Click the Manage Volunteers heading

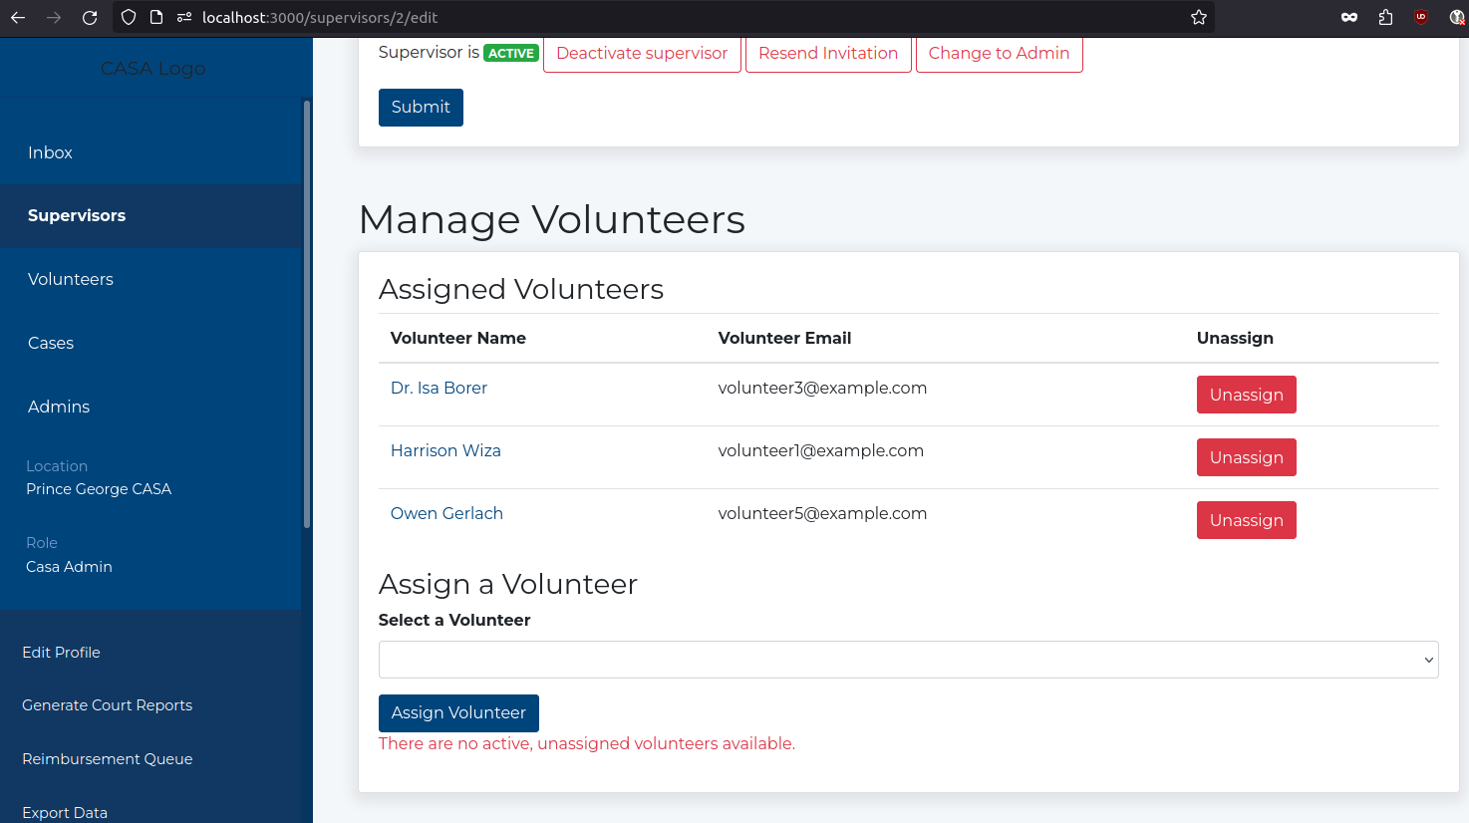coord(551,219)
